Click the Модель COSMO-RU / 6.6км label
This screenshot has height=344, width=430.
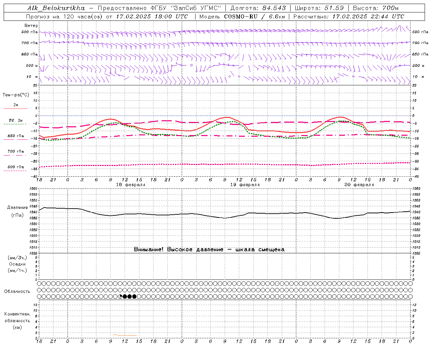(x=242, y=16)
